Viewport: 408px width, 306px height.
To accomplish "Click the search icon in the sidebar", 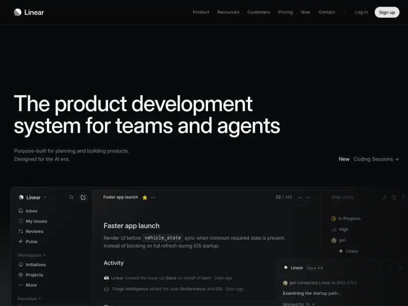I will tap(71, 197).
